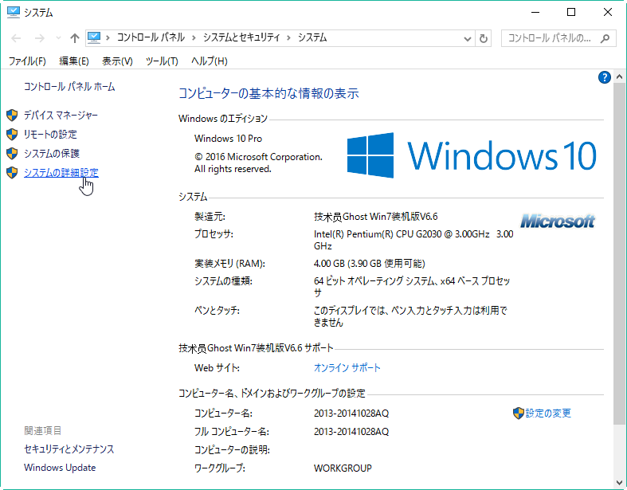Click 設定の変更 link
The image size is (627, 490).
(x=548, y=414)
